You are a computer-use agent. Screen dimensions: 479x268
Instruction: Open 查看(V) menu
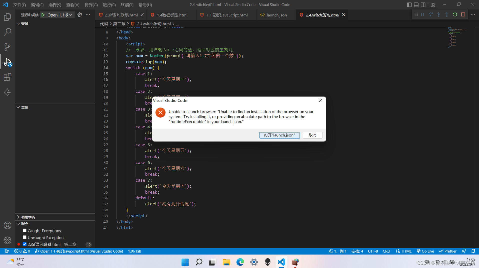73,5
